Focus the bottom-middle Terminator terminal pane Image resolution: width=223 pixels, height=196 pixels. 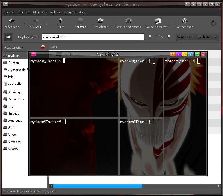point(141,147)
